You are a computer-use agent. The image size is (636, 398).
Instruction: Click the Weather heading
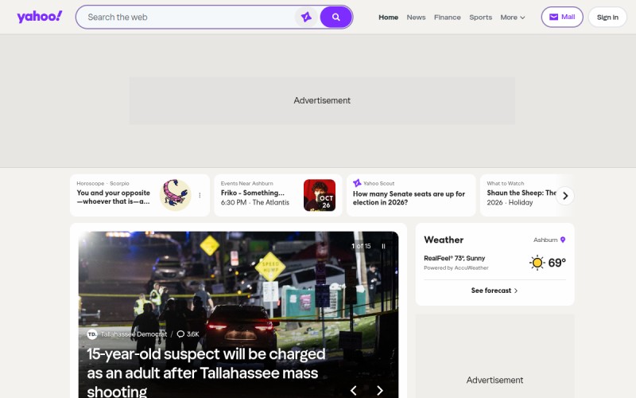point(444,240)
